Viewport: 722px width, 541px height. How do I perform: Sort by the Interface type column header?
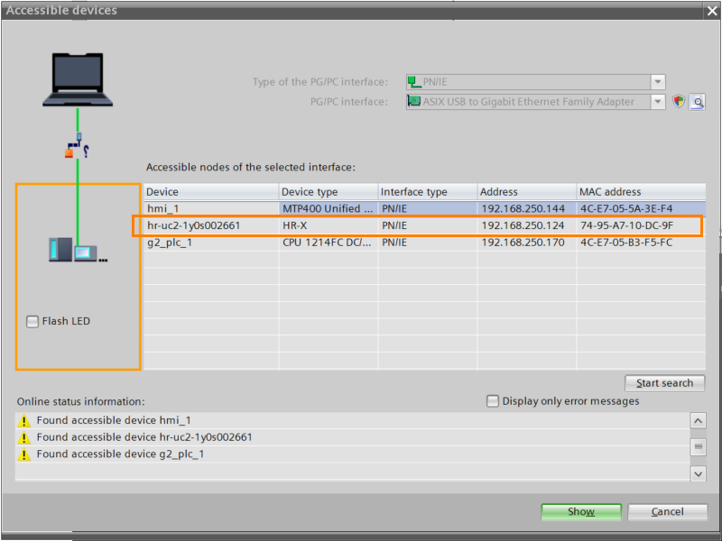pos(428,192)
